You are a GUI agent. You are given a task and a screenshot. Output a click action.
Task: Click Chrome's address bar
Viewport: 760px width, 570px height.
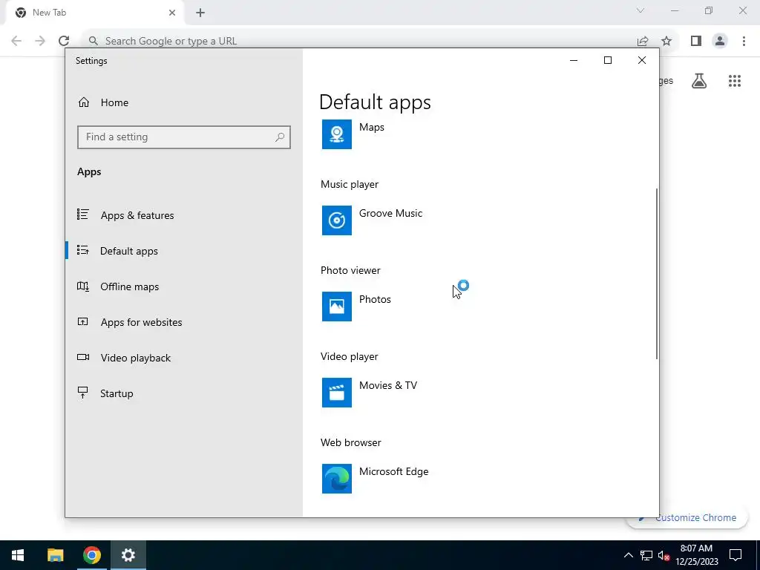tap(358, 42)
